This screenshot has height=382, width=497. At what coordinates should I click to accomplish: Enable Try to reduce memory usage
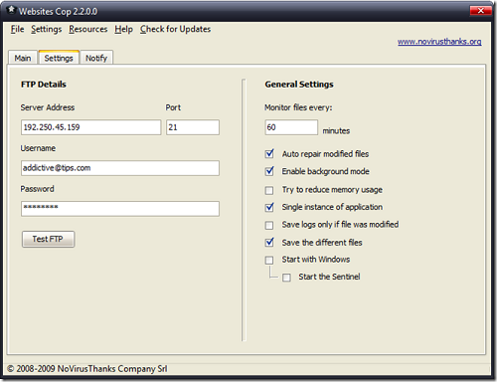coord(269,190)
